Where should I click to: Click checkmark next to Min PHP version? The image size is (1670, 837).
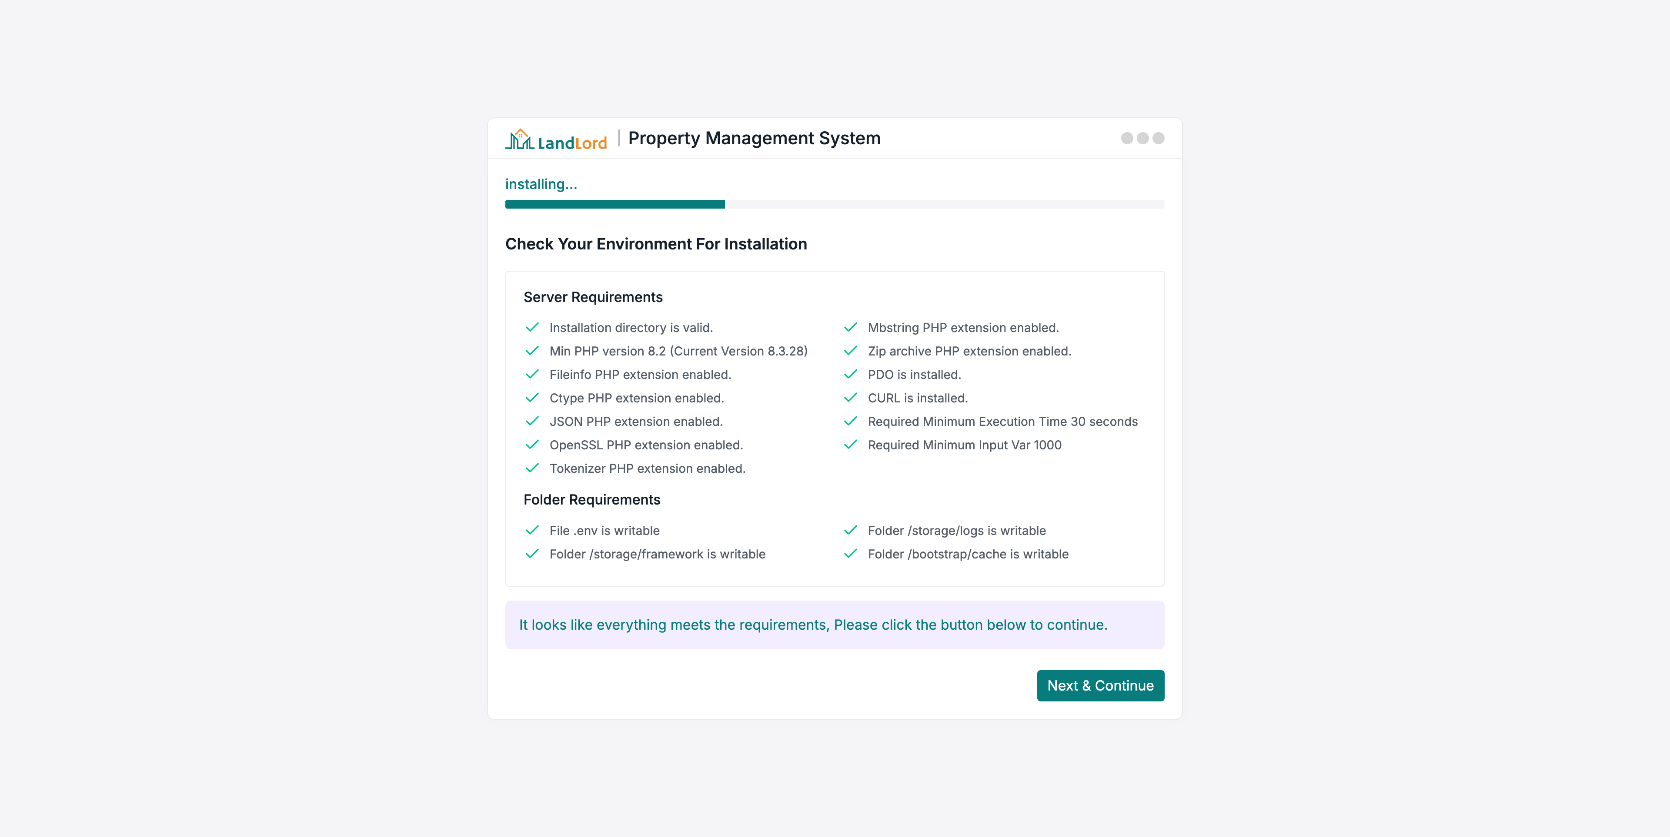(x=532, y=350)
